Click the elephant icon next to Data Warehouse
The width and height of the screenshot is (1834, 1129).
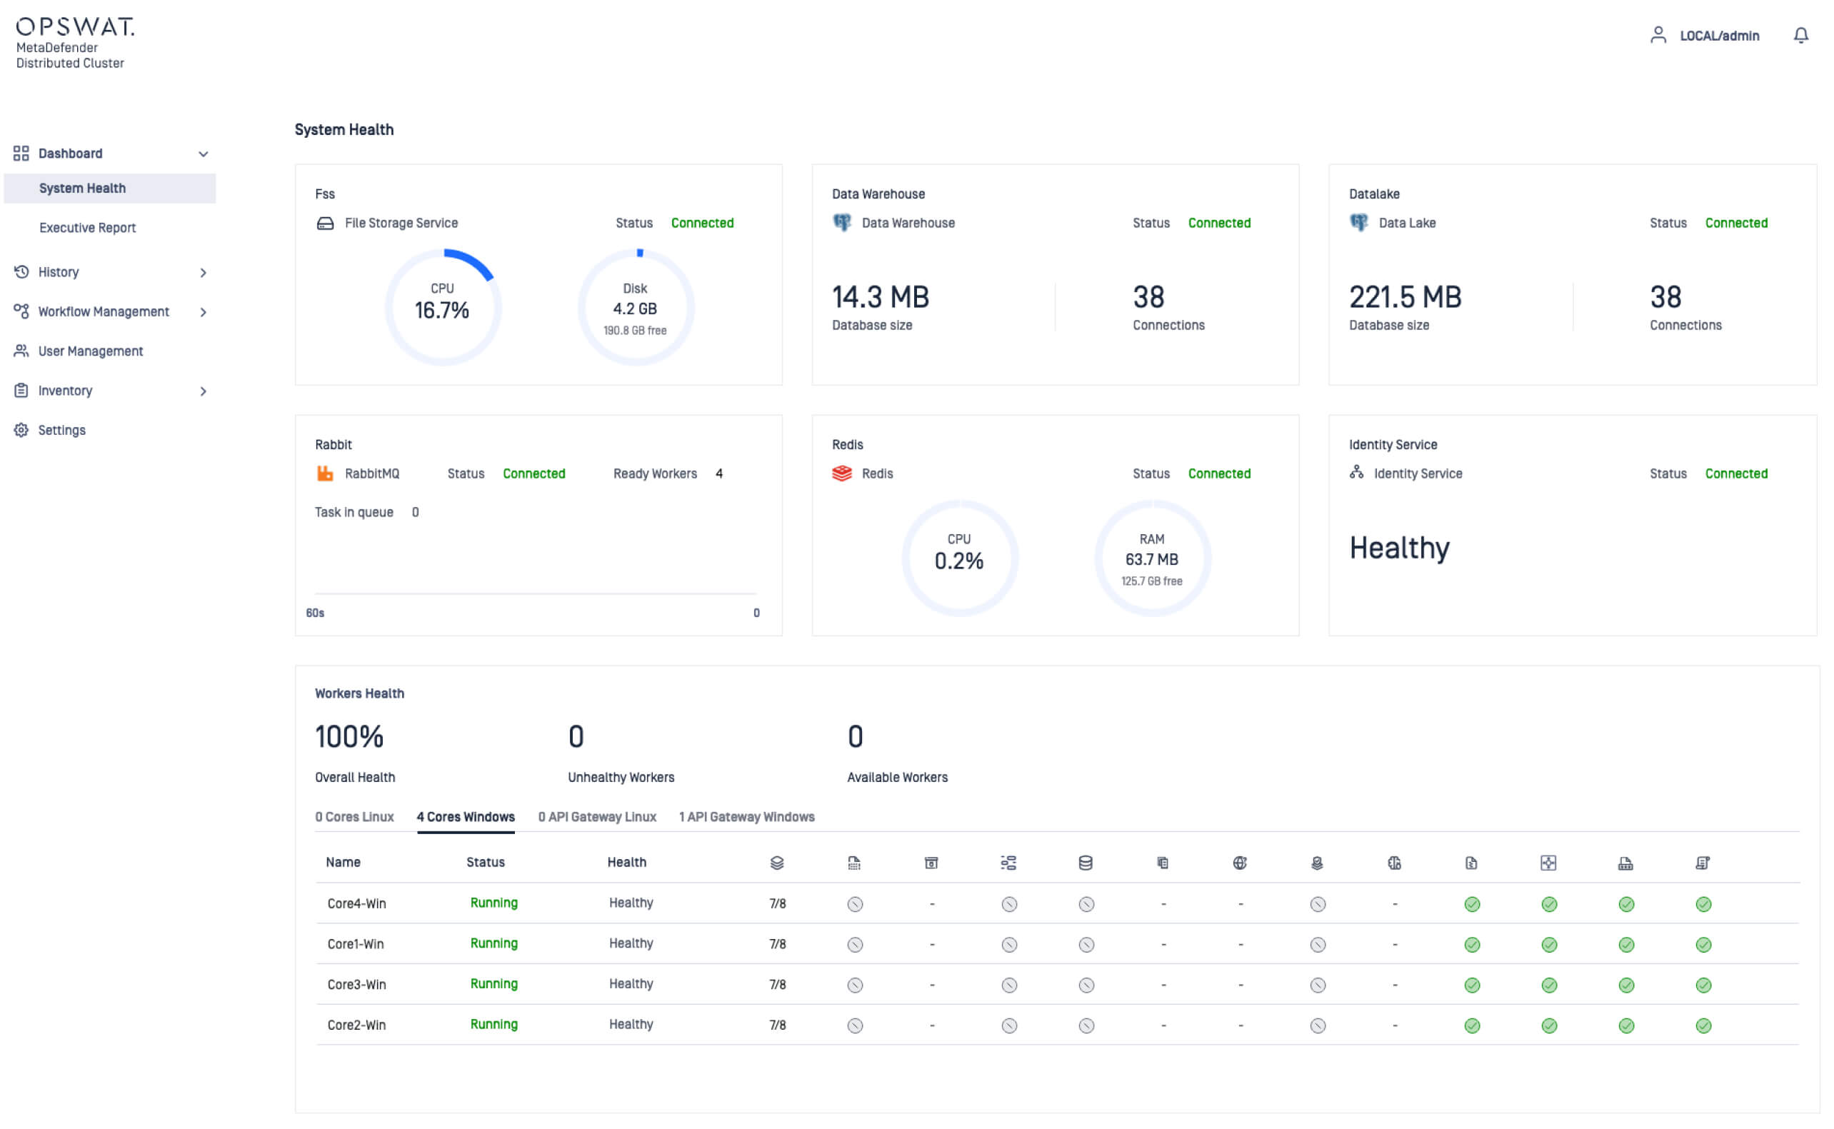841,223
